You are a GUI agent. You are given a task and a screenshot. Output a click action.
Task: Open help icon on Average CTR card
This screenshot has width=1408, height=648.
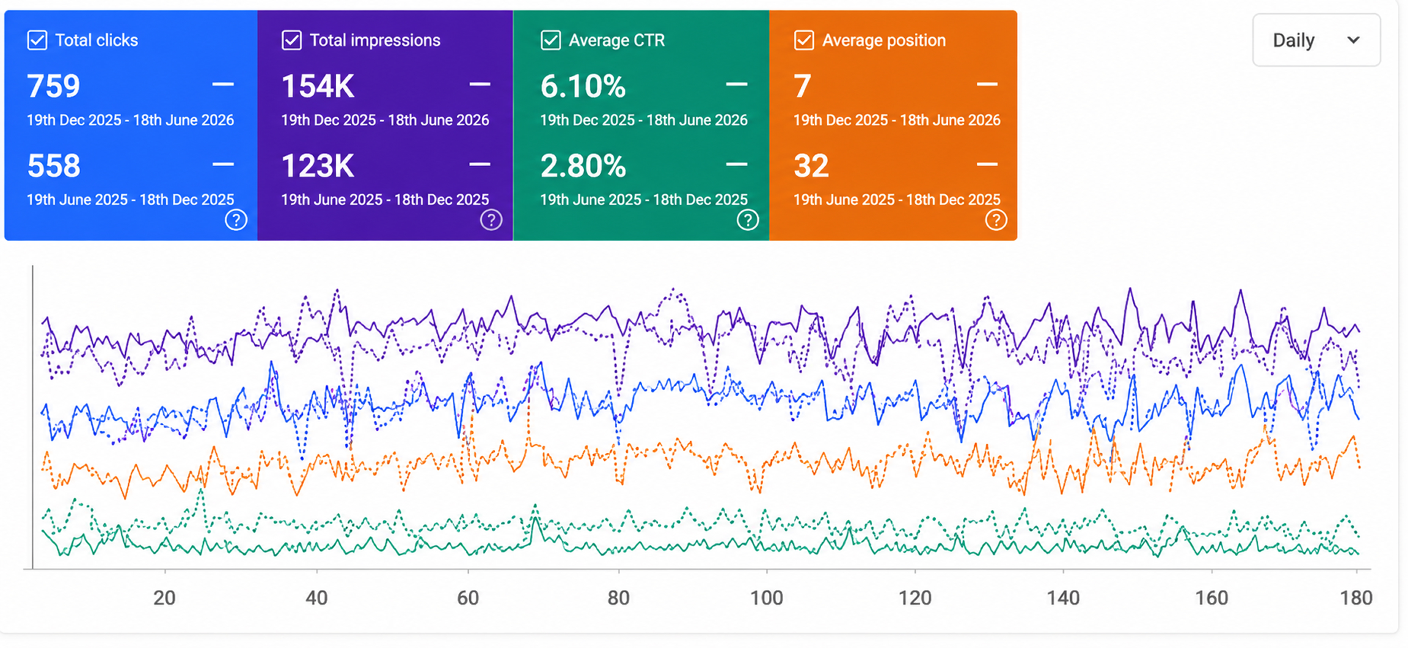pos(747,220)
